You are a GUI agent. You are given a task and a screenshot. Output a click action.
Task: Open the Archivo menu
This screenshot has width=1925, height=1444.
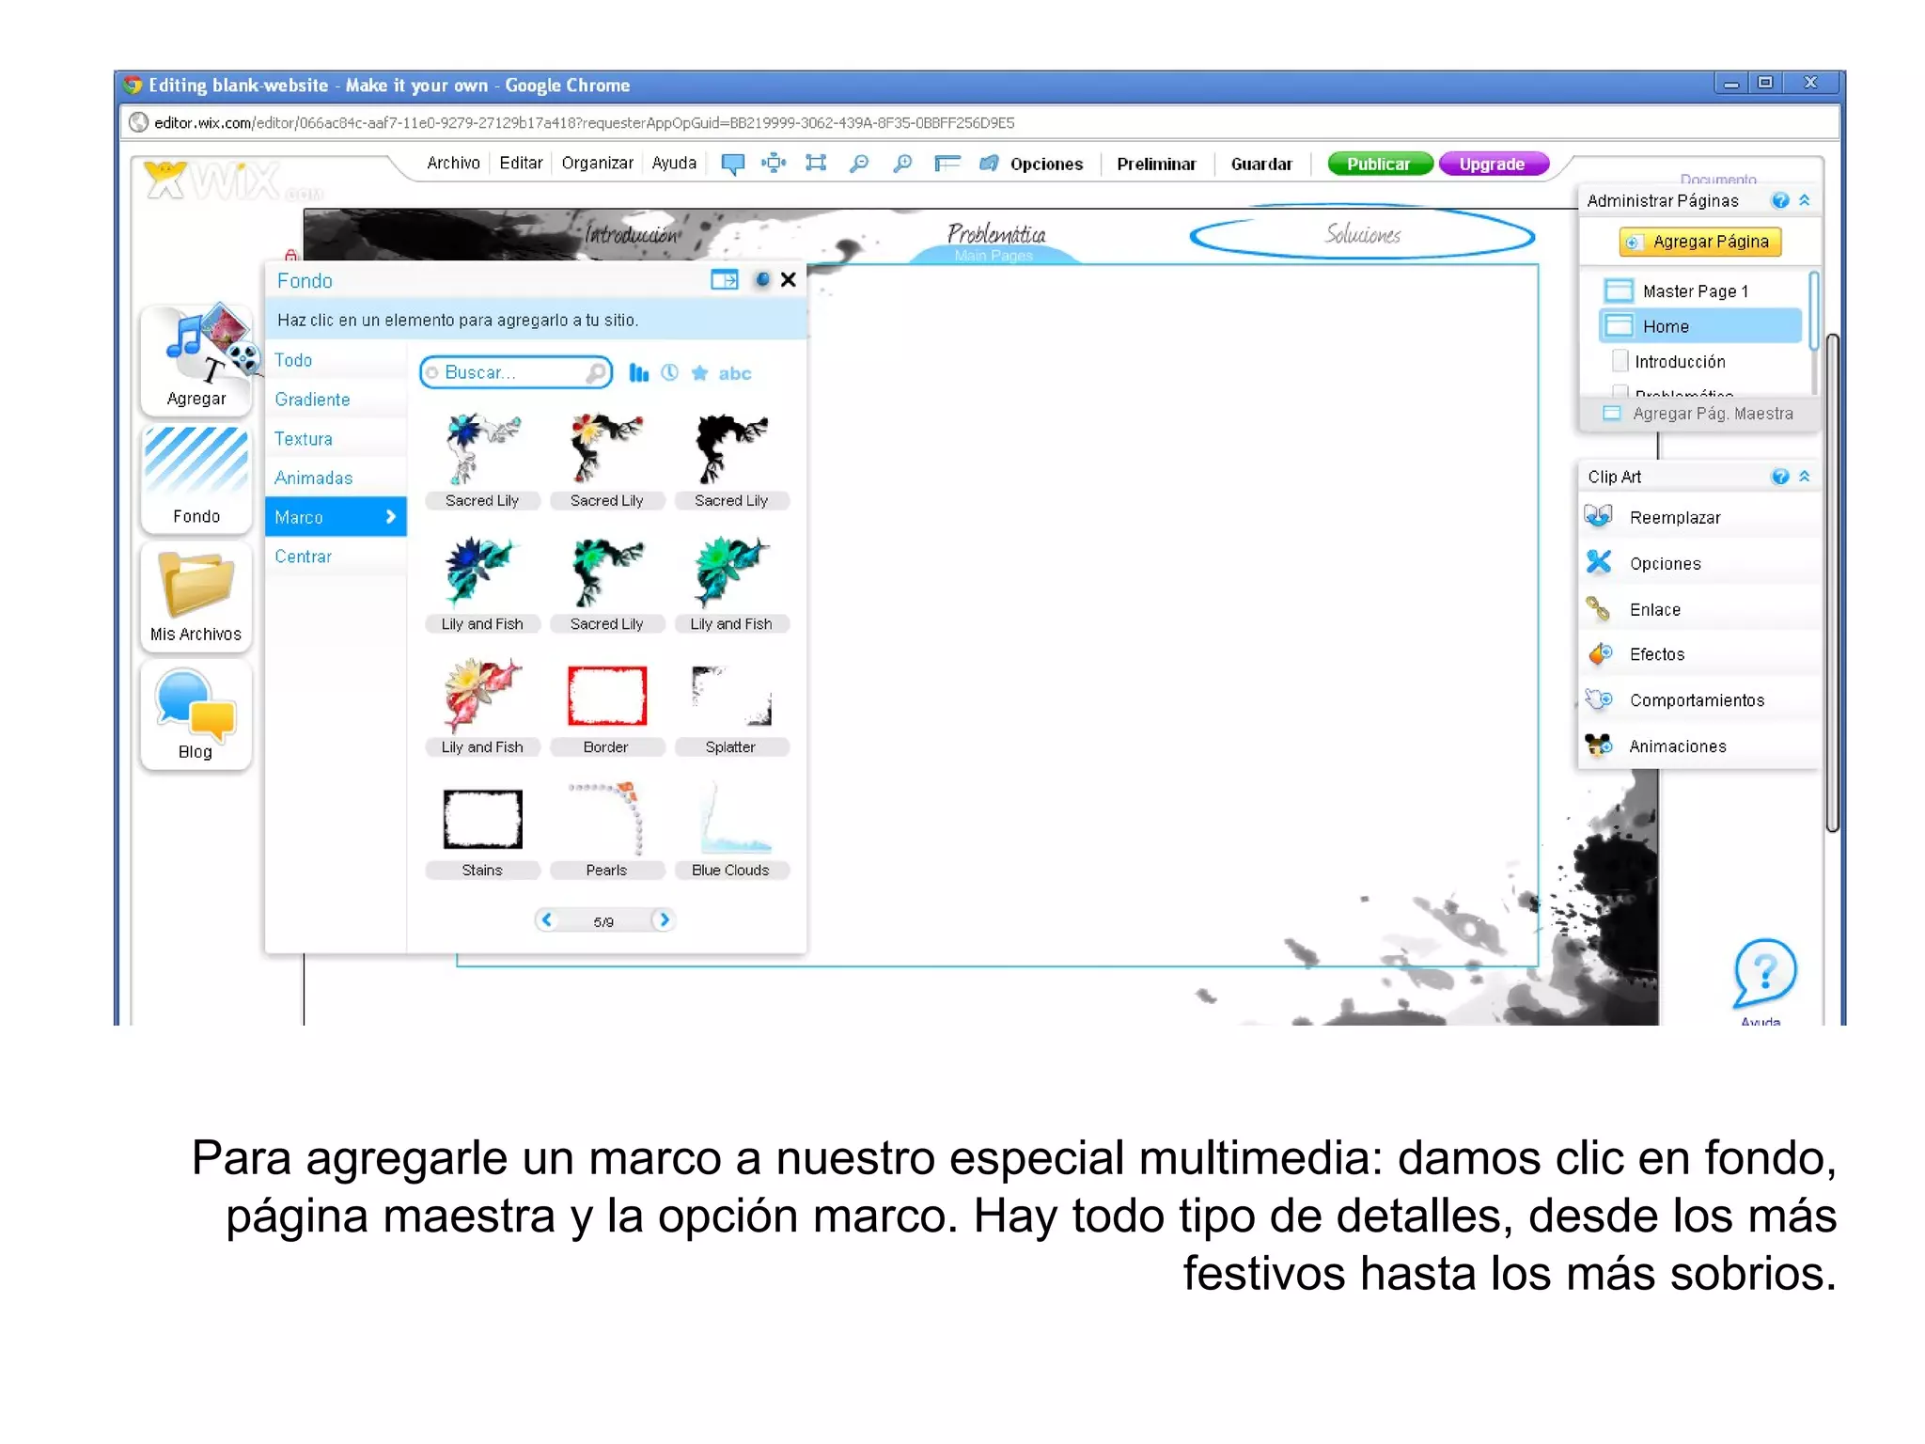[x=453, y=163]
